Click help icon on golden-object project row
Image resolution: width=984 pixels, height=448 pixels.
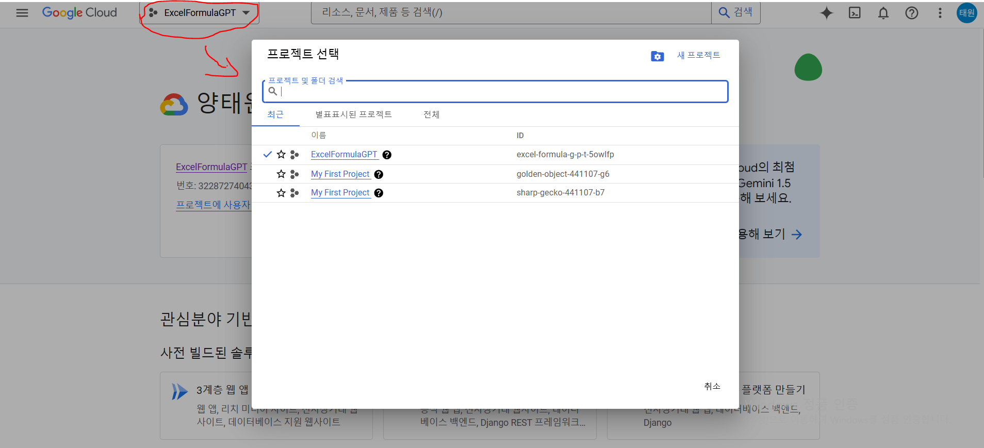click(379, 174)
